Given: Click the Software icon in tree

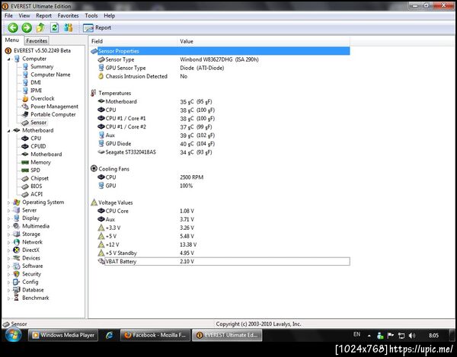Looking at the screenshot, I should [x=17, y=266].
